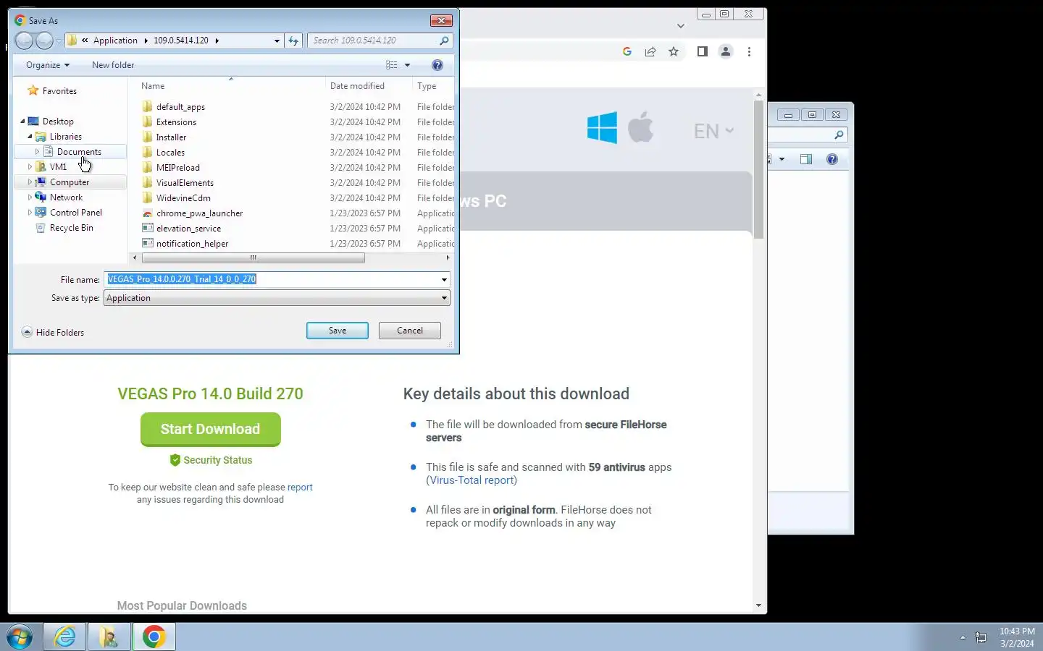Click the search magnifier in Save As dialog

click(x=444, y=41)
